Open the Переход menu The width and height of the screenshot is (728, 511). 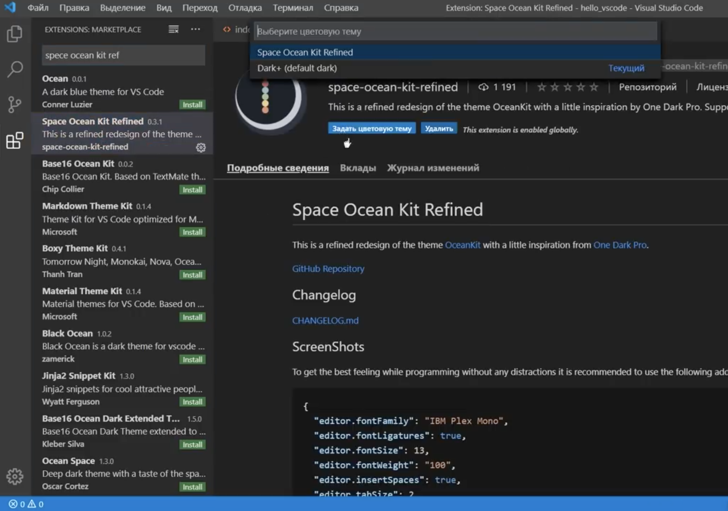[x=200, y=8]
